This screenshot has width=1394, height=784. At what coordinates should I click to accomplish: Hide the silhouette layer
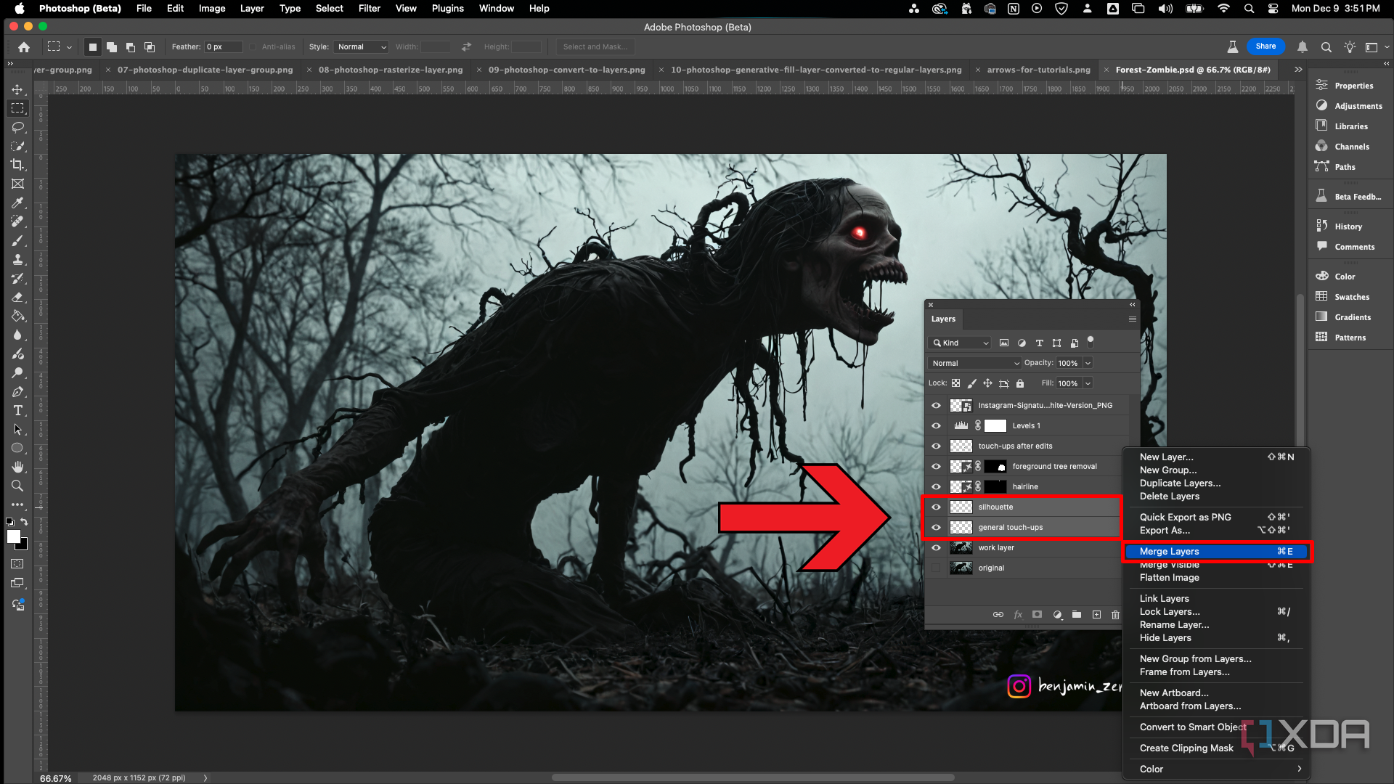936,507
